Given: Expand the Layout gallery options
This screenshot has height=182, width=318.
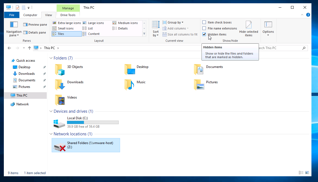Looking at the screenshot, I should pos(144,34).
